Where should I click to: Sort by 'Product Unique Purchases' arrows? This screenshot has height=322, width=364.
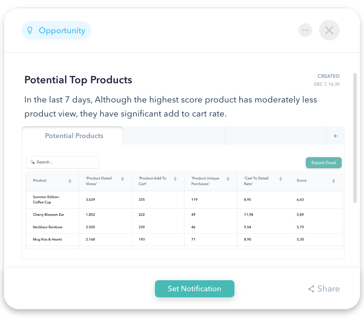(x=228, y=179)
